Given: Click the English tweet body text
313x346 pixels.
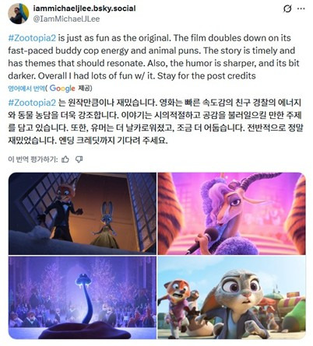Looking at the screenshot, I should (x=153, y=57).
